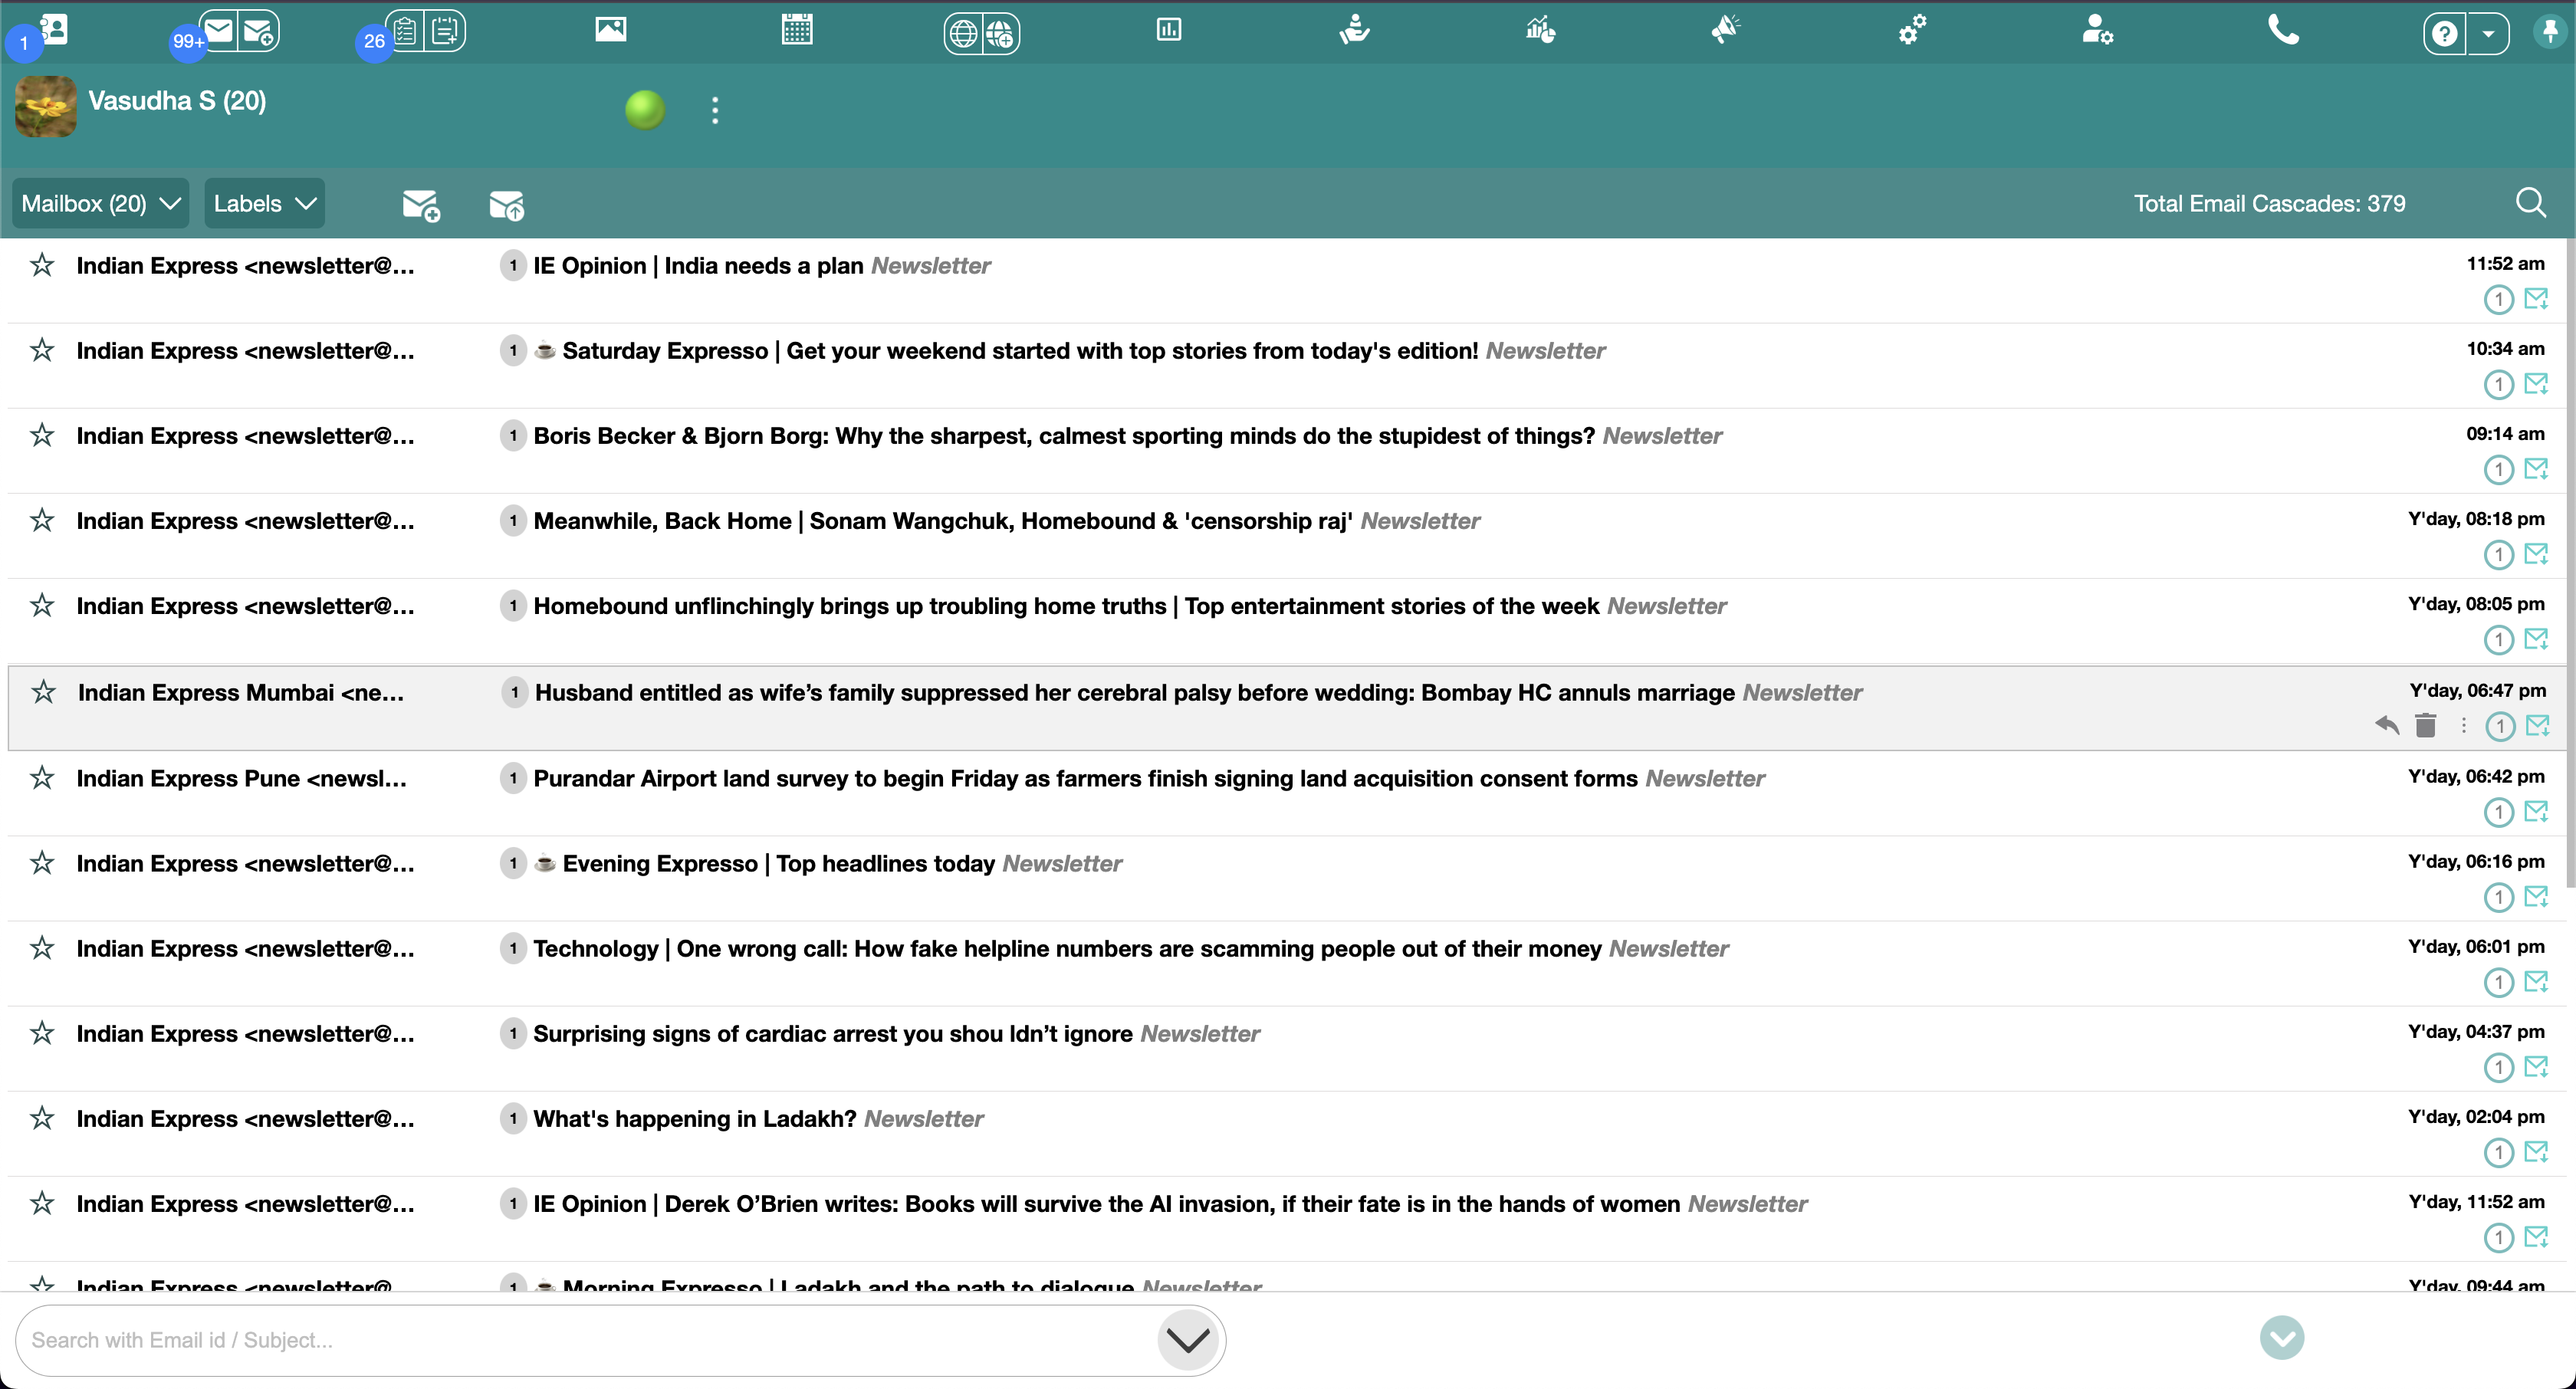The width and height of the screenshot is (2576, 1389).
Task: Open the three-dot menu beside Vasudha S
Action: pyautogui.click(x=715, y=110)
